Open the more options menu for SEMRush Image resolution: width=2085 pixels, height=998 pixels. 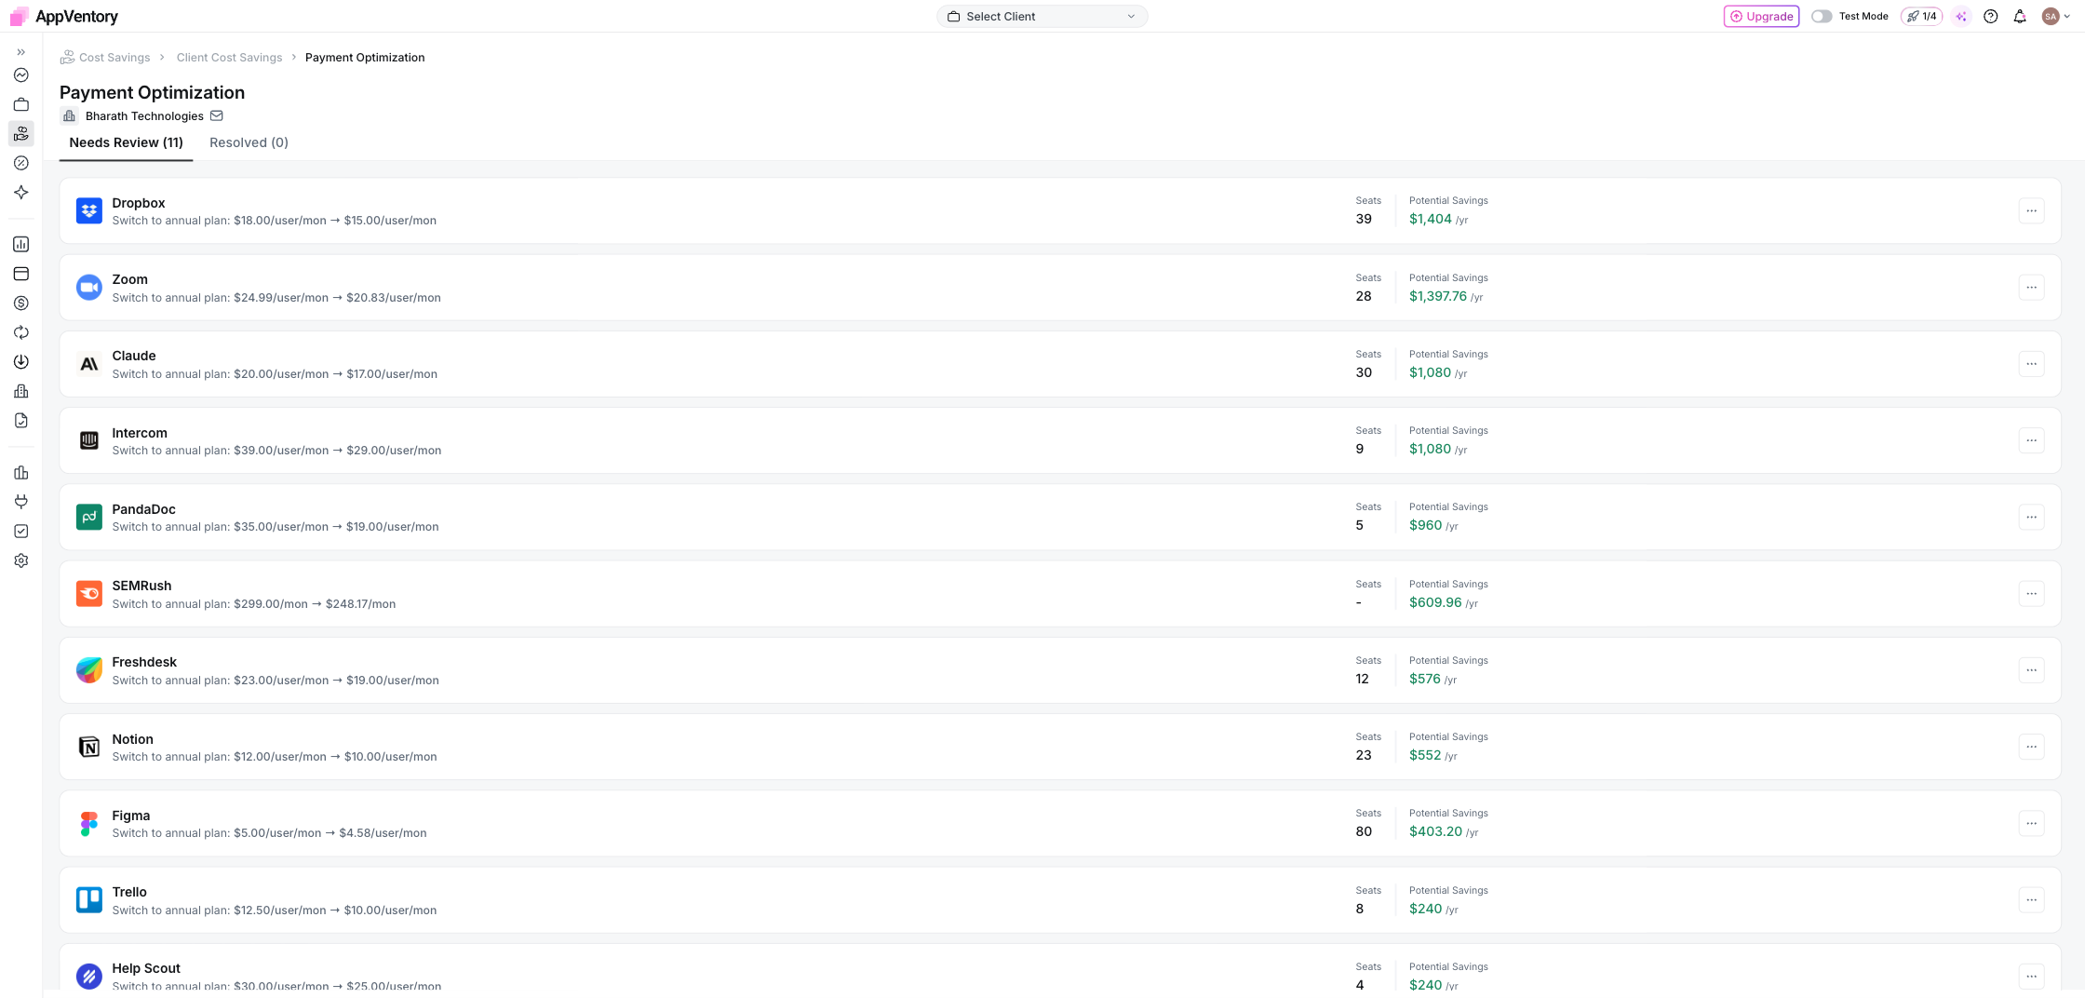pyautogui.click(x=2031, y=594)
